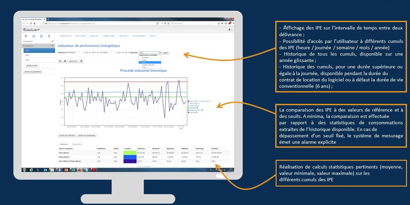Click the magnifier zoom icon above the chart

coord(60,61)
